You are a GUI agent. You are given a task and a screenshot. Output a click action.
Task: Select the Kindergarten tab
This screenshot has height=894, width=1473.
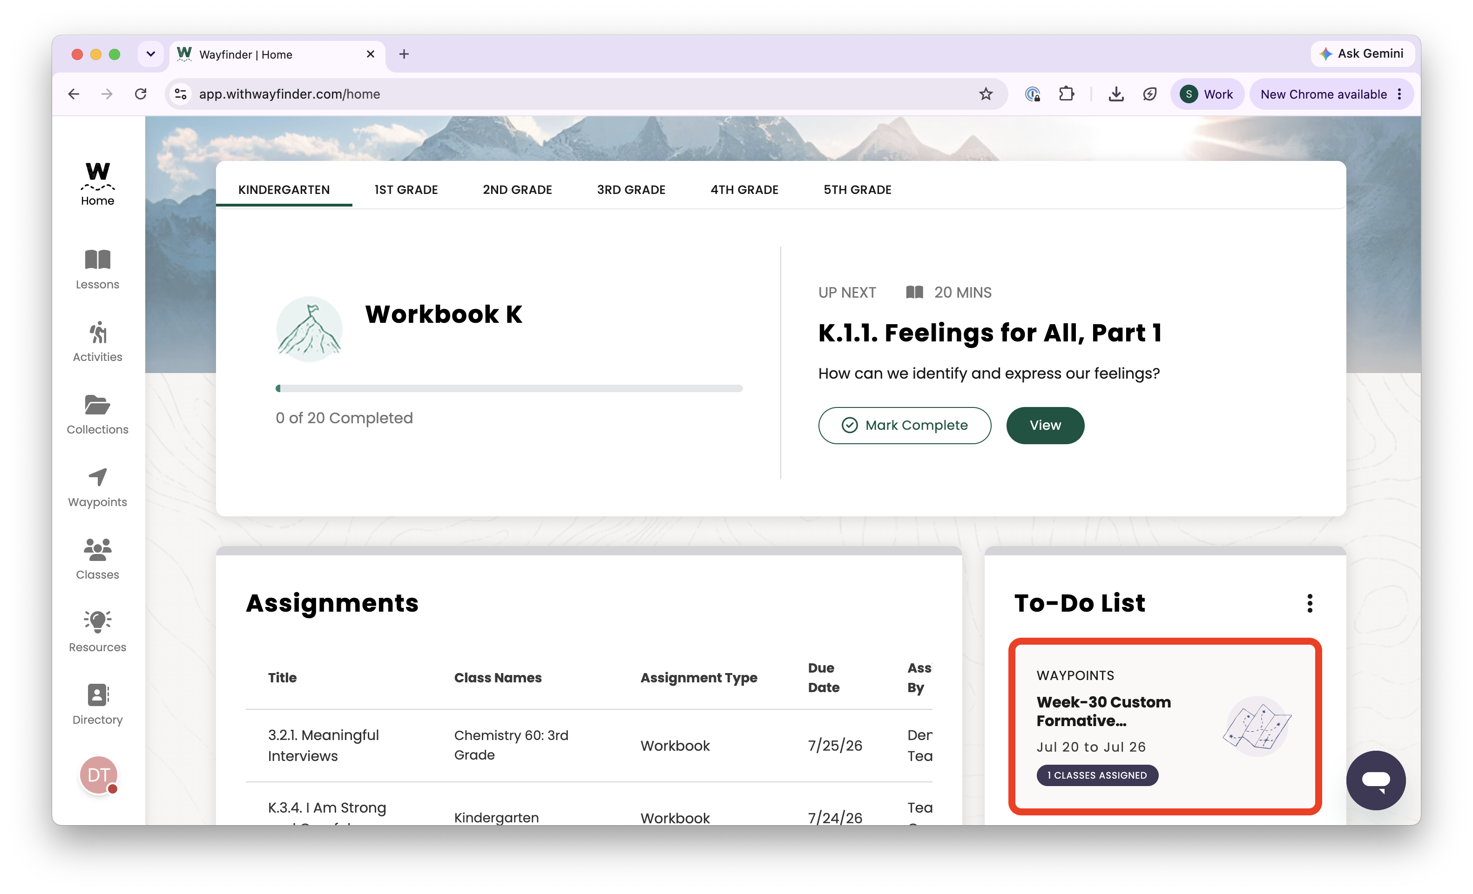point(284,189)
